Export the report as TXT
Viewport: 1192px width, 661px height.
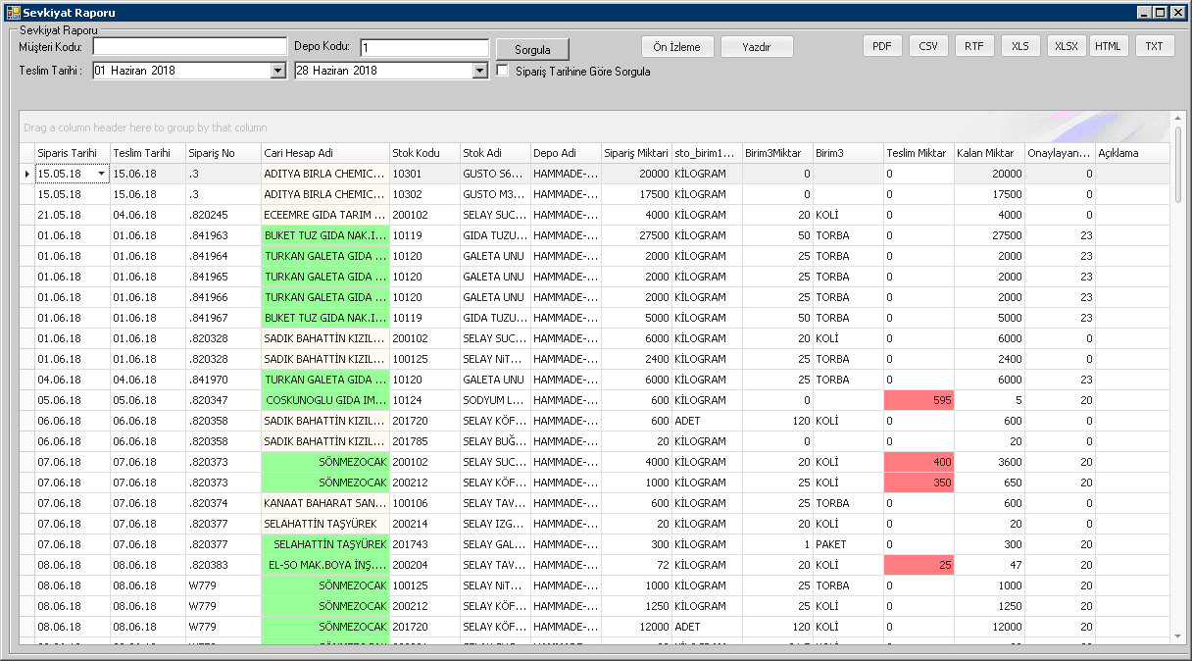coord(1155,46)
